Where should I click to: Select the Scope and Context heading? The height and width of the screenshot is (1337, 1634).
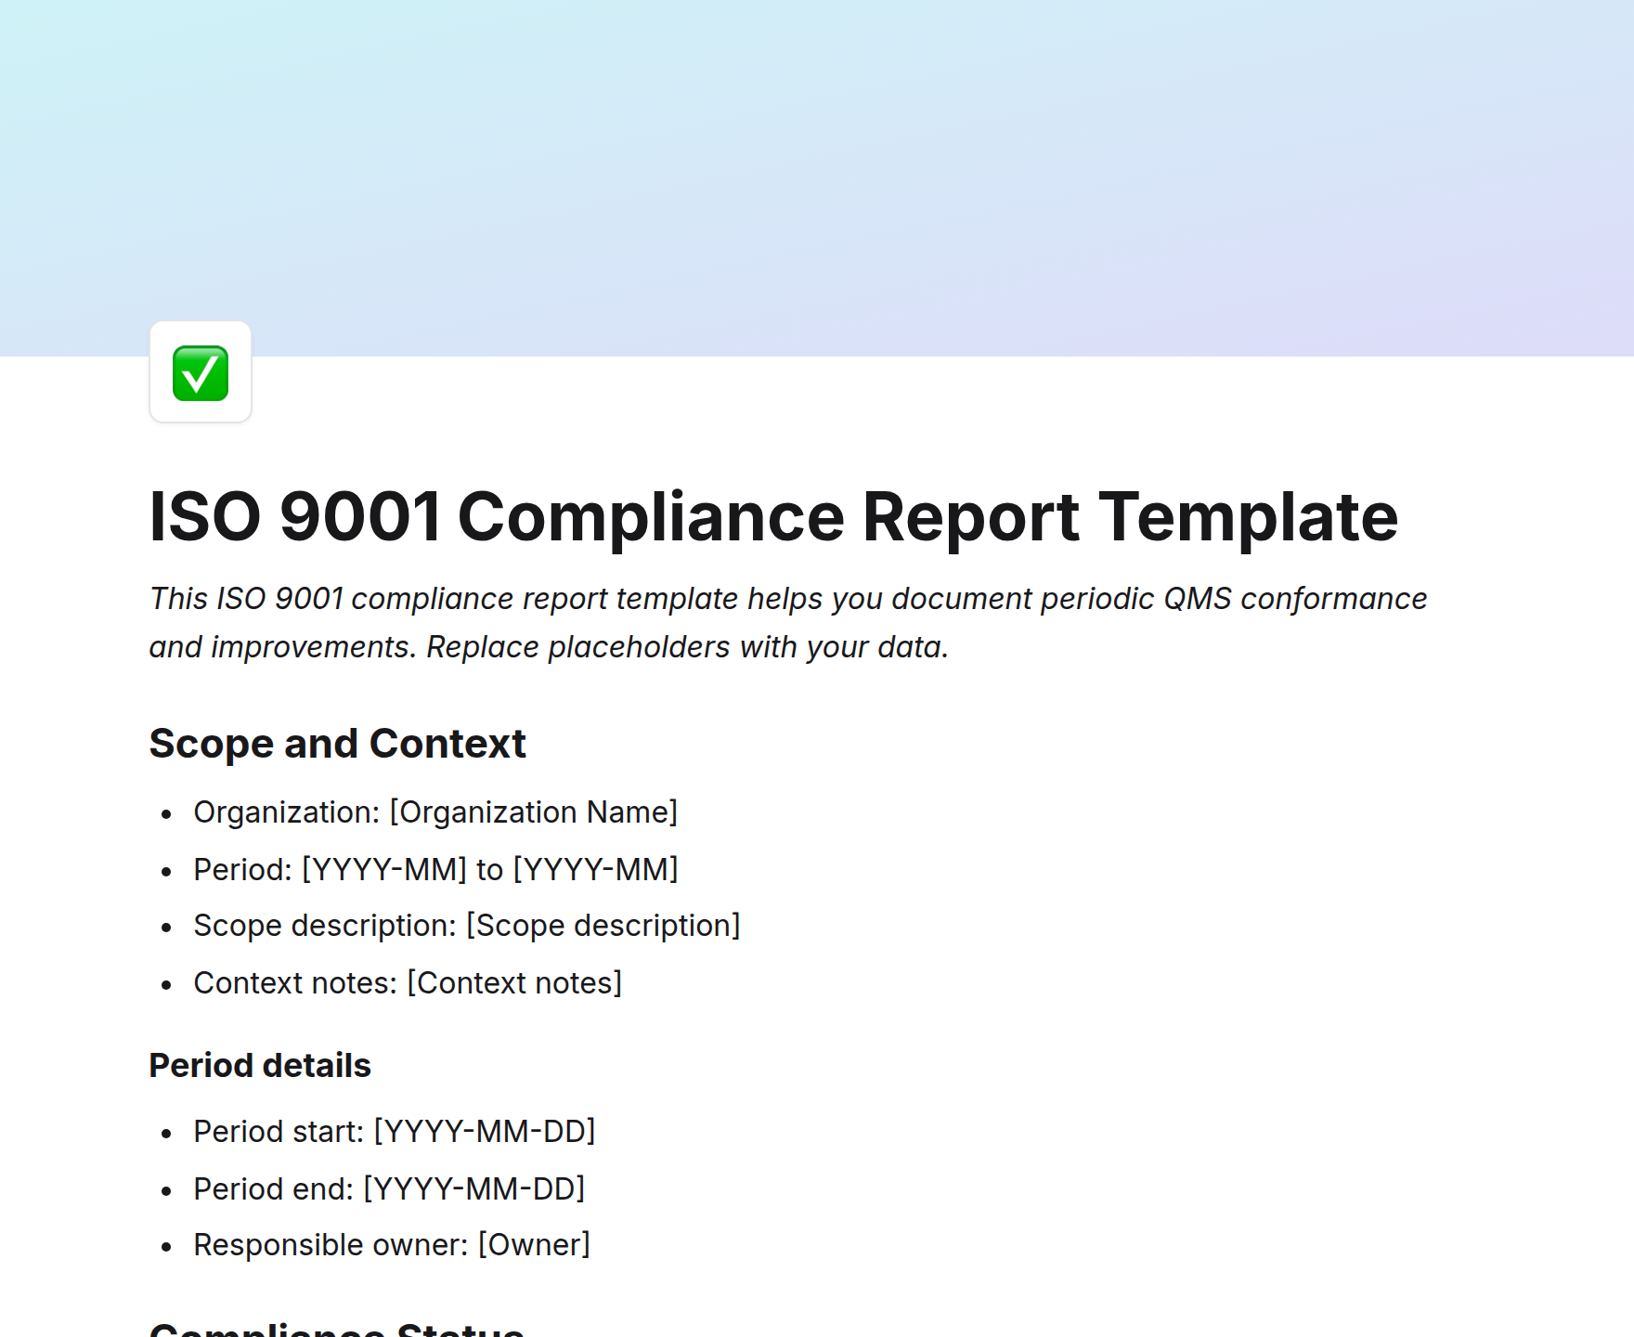(338, 744)
